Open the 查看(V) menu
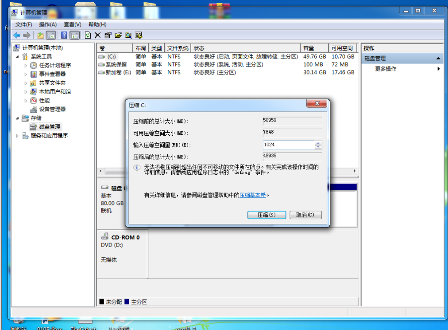Screen dimensions: 448x330 tap(72, 24)
